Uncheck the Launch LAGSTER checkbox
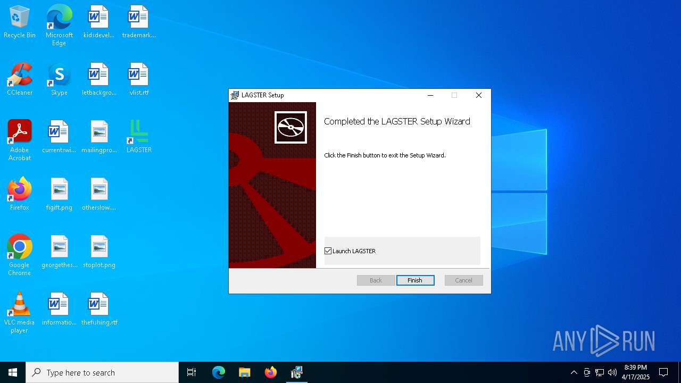The width and height of the screenshot is (681, 383). [328, 251]
